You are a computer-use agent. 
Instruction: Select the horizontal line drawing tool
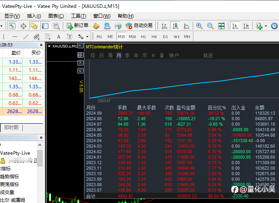pyautogui.click(x=15, y=37)
